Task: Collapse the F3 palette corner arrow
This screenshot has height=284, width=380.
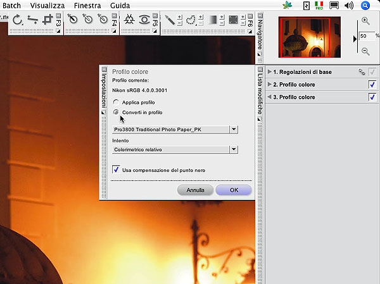Action: [58, 31]
